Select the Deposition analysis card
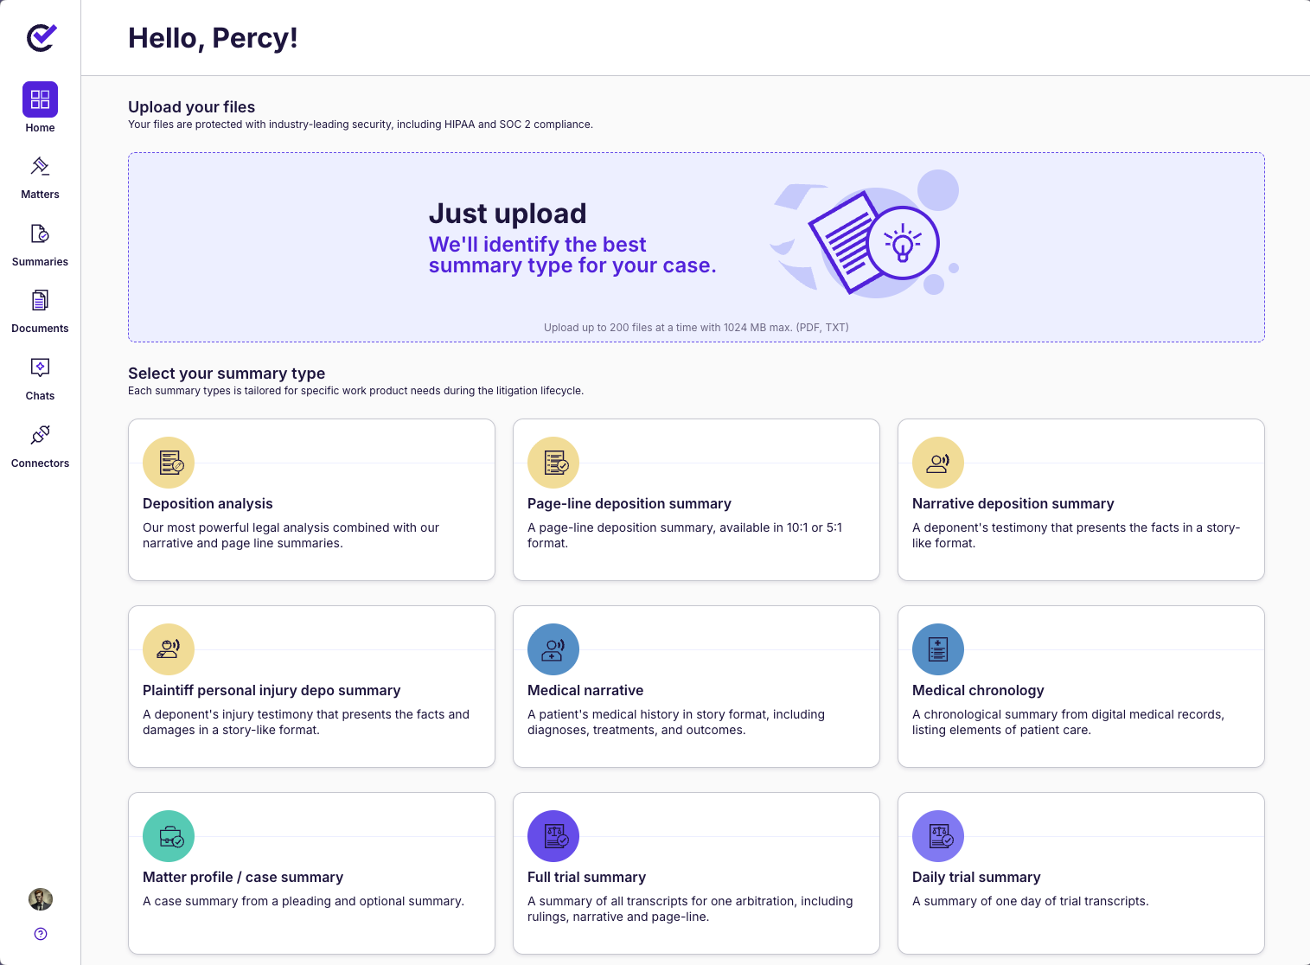Image resolution: width=1310 pixels, height=965 pixels. pos(311,500)
